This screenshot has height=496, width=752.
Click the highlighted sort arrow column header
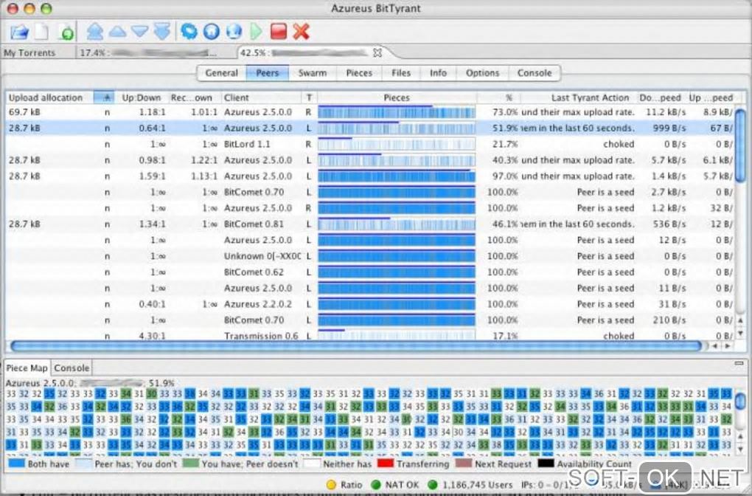pyautogui.click(x=104, y=97)
